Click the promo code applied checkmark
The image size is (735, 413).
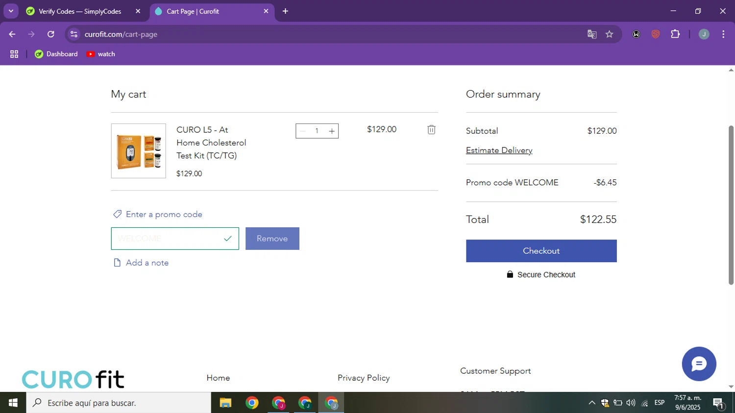point(227,239)
